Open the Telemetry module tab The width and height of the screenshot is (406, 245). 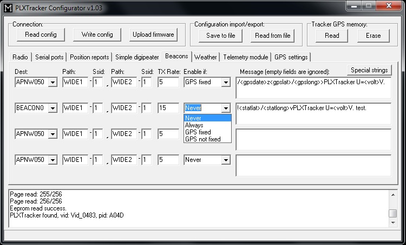[x=245, y=57]
